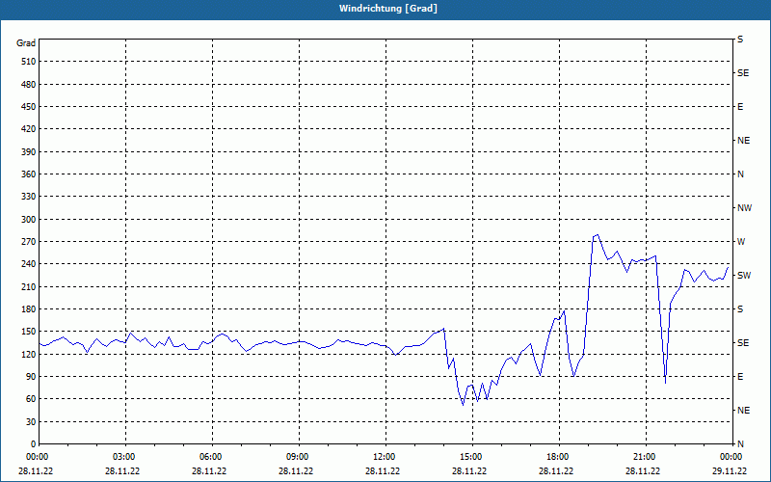The height and width of the screenshot is (482, 771).
Task: Click the 270 degree axis label
Action: click(x=29, y=242)
